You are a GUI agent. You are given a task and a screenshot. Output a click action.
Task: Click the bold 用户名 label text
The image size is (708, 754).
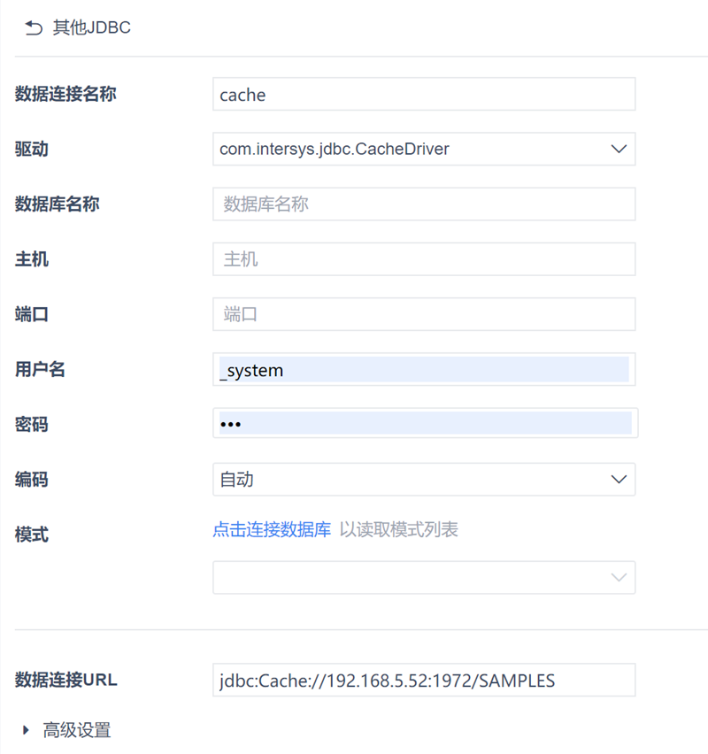[x=40, y=369]
